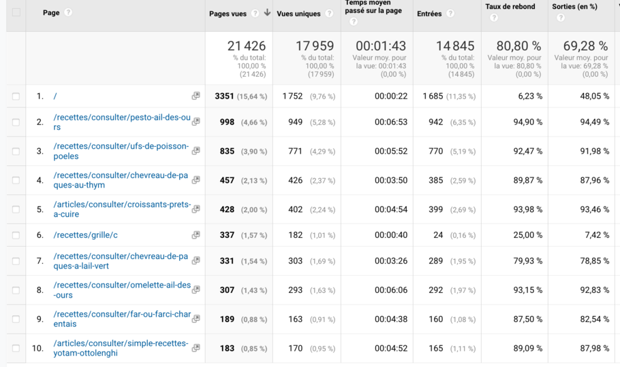The height and width of the screenshot is (367, 620).
Task: Check the box for row 1 homepage
Action: click(x=16, y=97)
